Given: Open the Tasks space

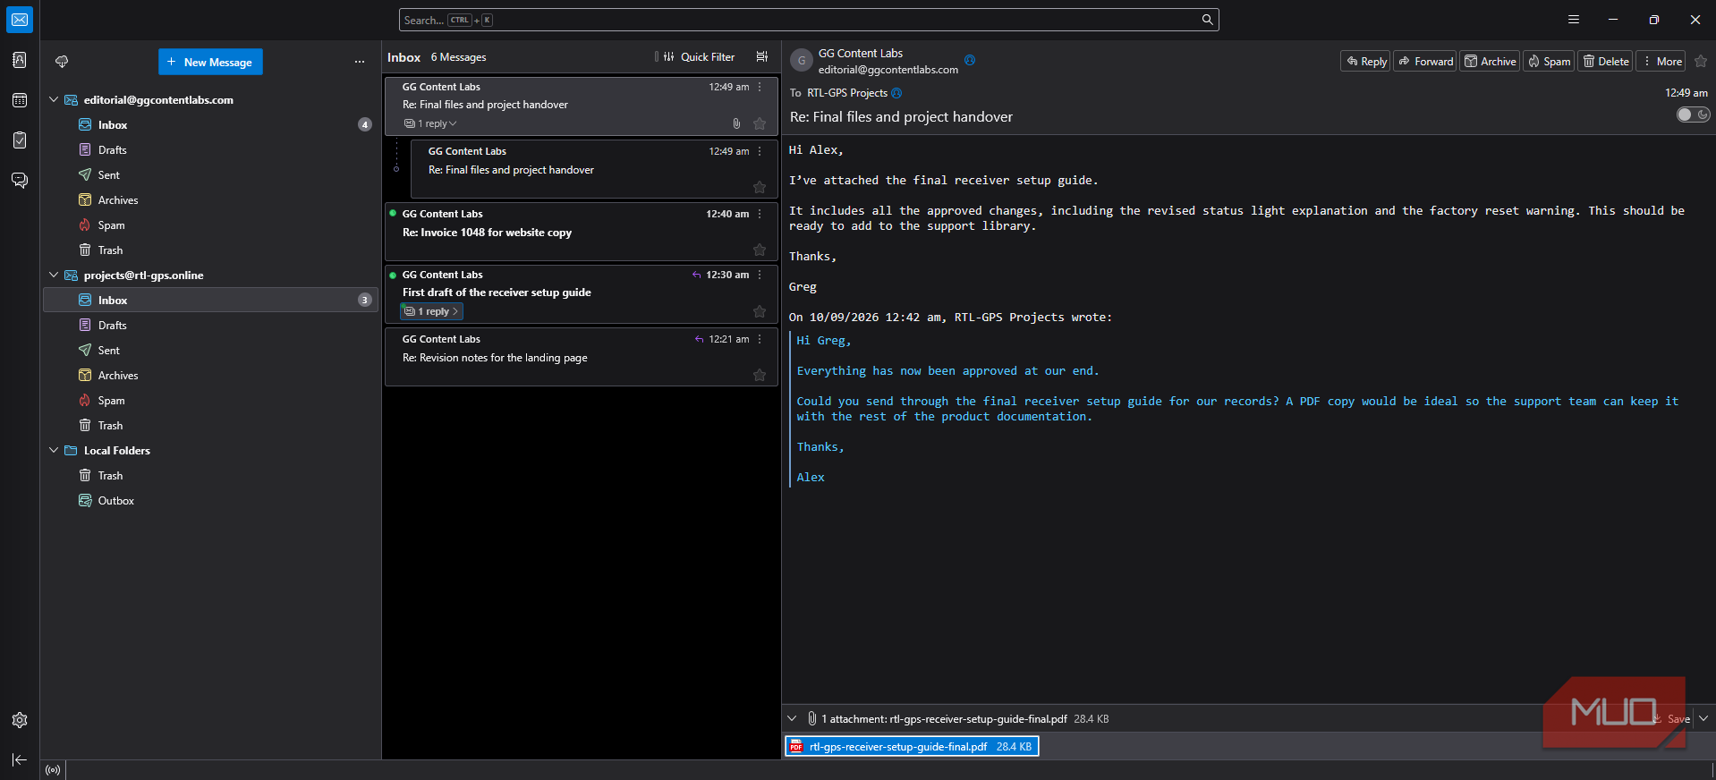Looking at the screenshot, I should click(20, 140).
